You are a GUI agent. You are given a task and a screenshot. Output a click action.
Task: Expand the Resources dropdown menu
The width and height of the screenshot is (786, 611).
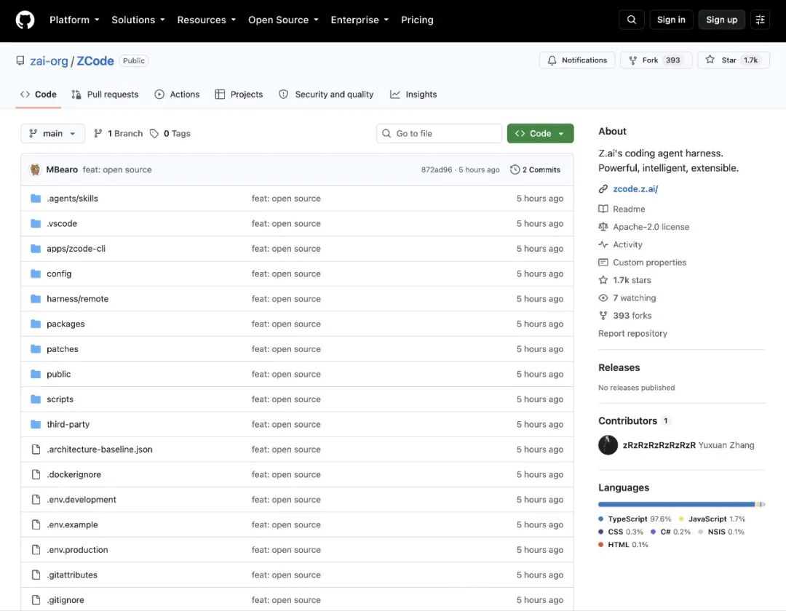click(x=206, y=20)
